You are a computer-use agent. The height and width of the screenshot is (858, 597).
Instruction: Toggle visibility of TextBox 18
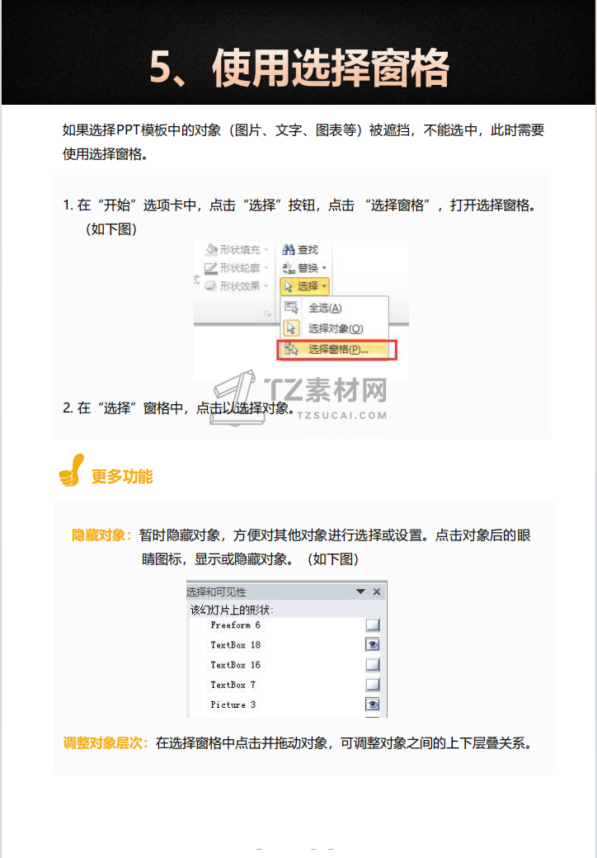(x=373, y=645)
